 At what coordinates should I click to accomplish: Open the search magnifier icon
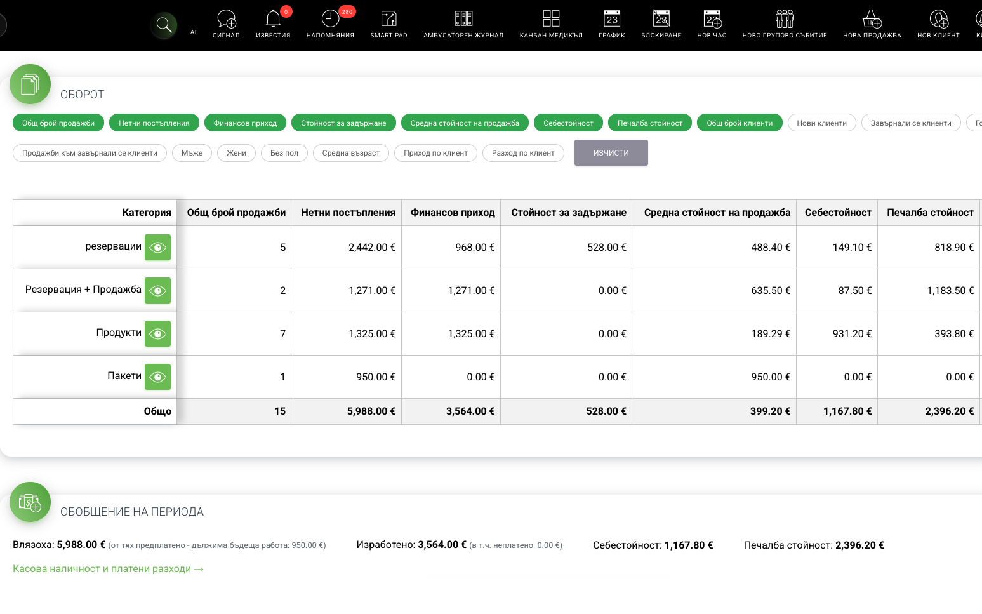(x=164, y=25)
